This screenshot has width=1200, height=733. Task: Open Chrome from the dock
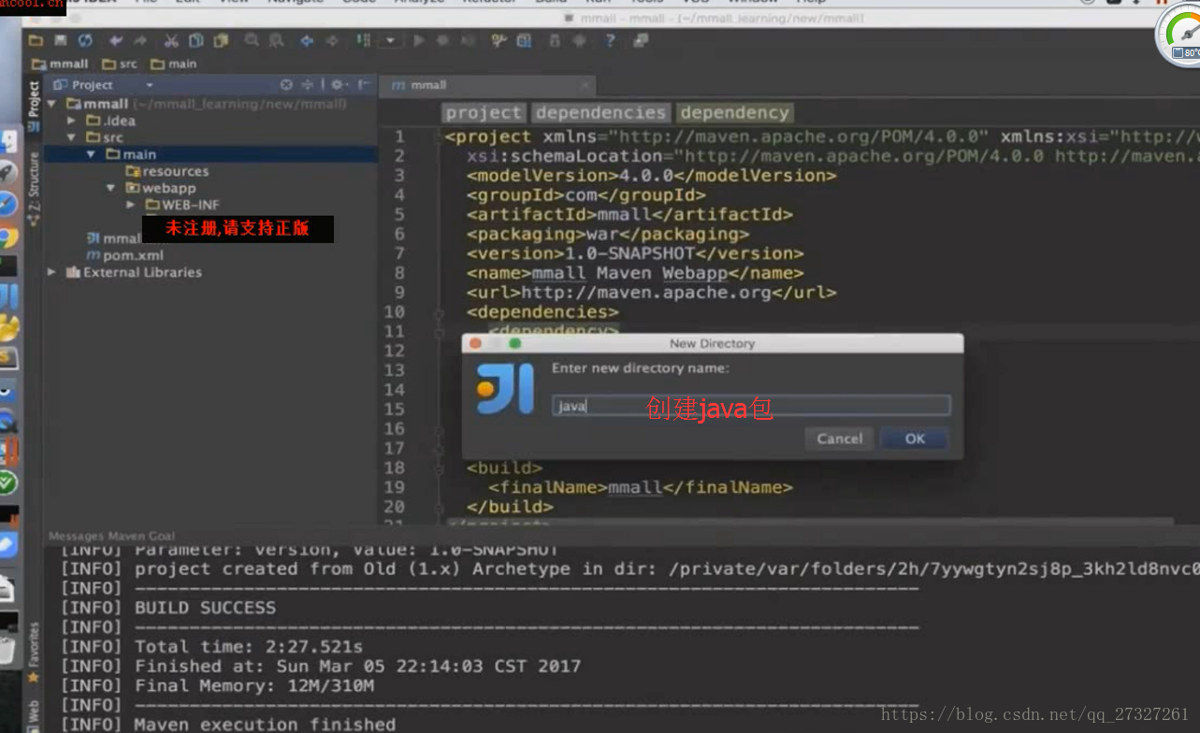[x=8, y=236]
